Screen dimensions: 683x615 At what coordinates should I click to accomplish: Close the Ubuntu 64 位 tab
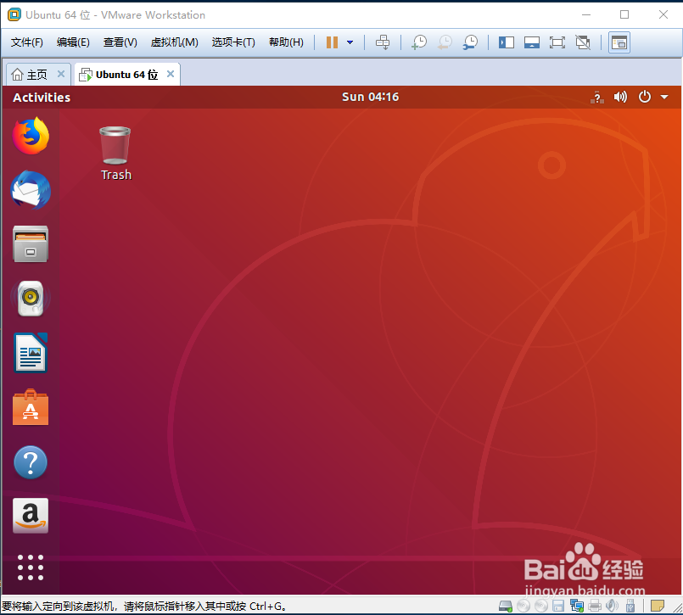[171, 74]
